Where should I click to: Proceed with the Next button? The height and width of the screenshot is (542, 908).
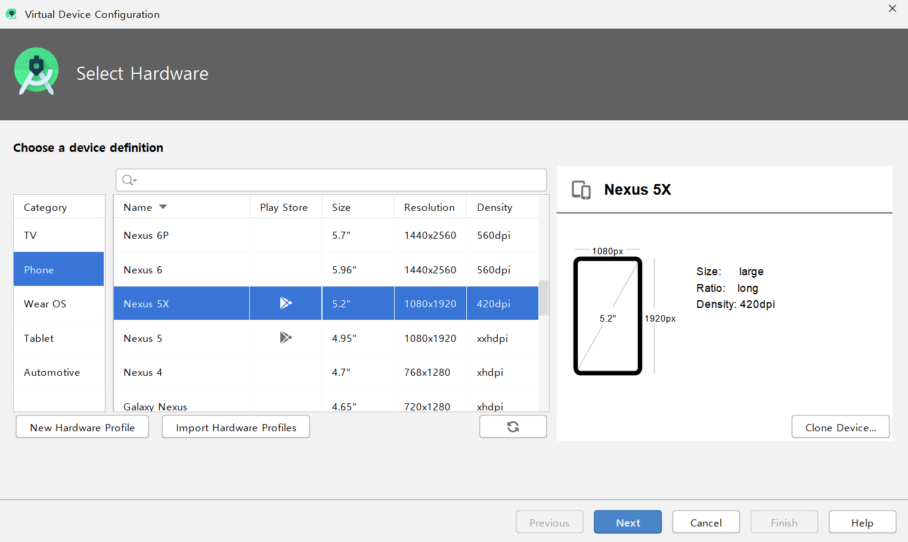point(628,522)
